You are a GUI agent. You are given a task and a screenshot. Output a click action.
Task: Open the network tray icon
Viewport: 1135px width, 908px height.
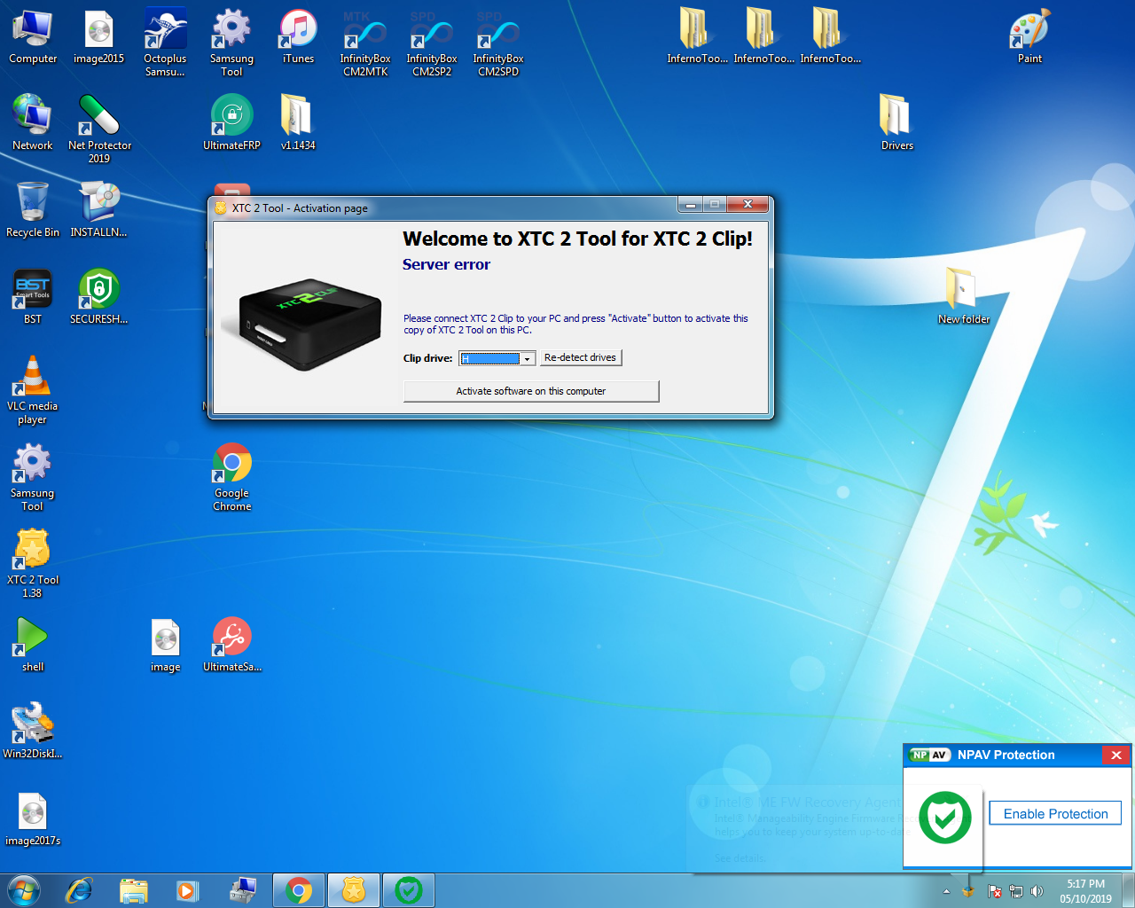click(1016, 891)
